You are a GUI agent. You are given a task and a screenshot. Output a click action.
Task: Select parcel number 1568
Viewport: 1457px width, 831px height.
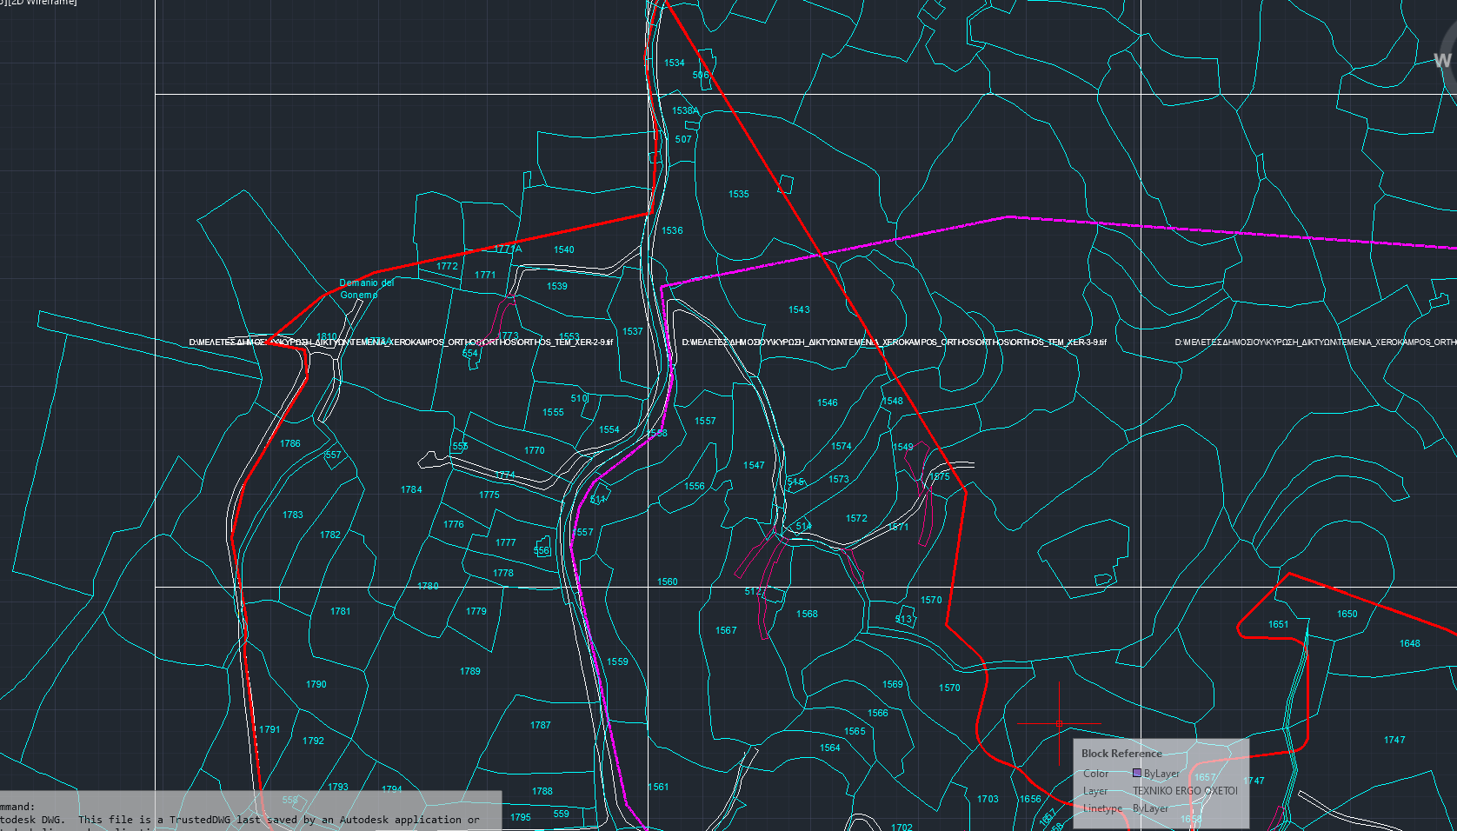point(807,615)
